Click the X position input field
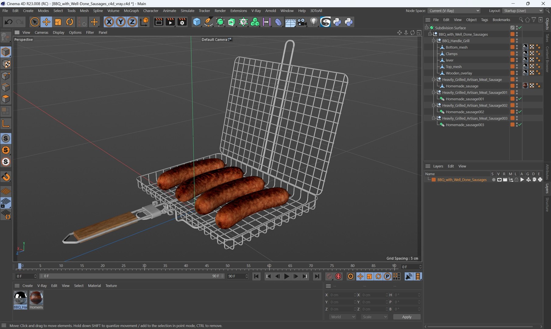 (x=342, y=295)
